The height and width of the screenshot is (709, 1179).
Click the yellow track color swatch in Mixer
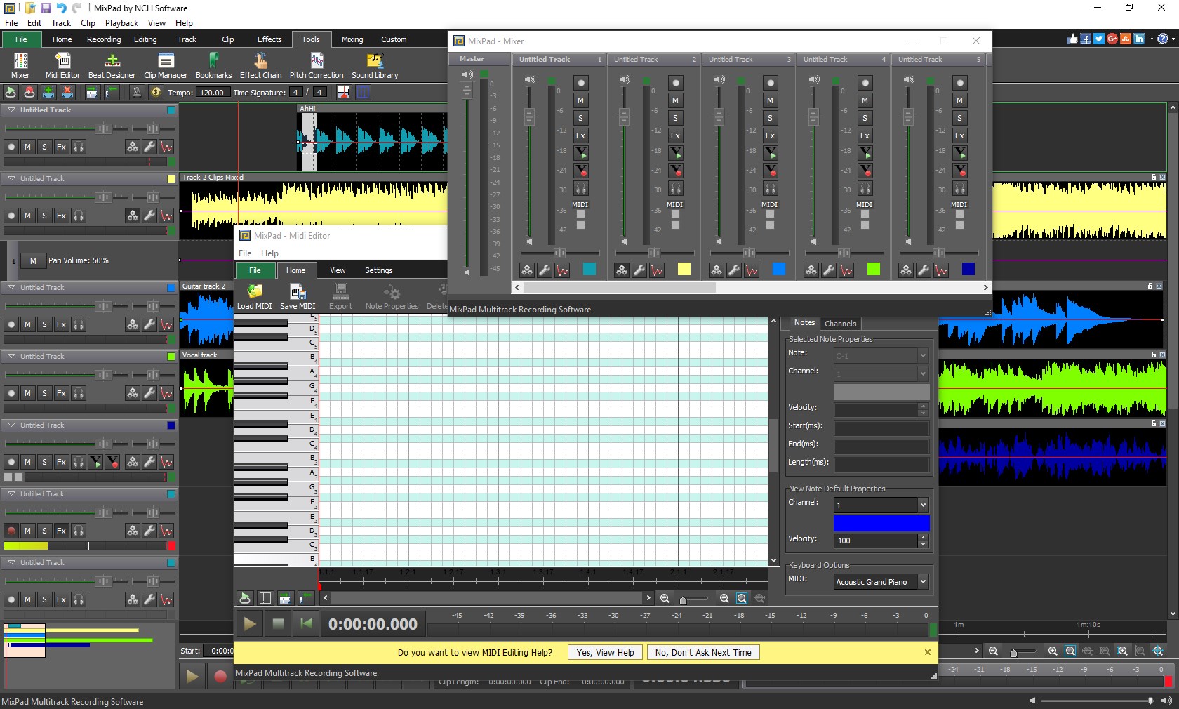[684, 270]
